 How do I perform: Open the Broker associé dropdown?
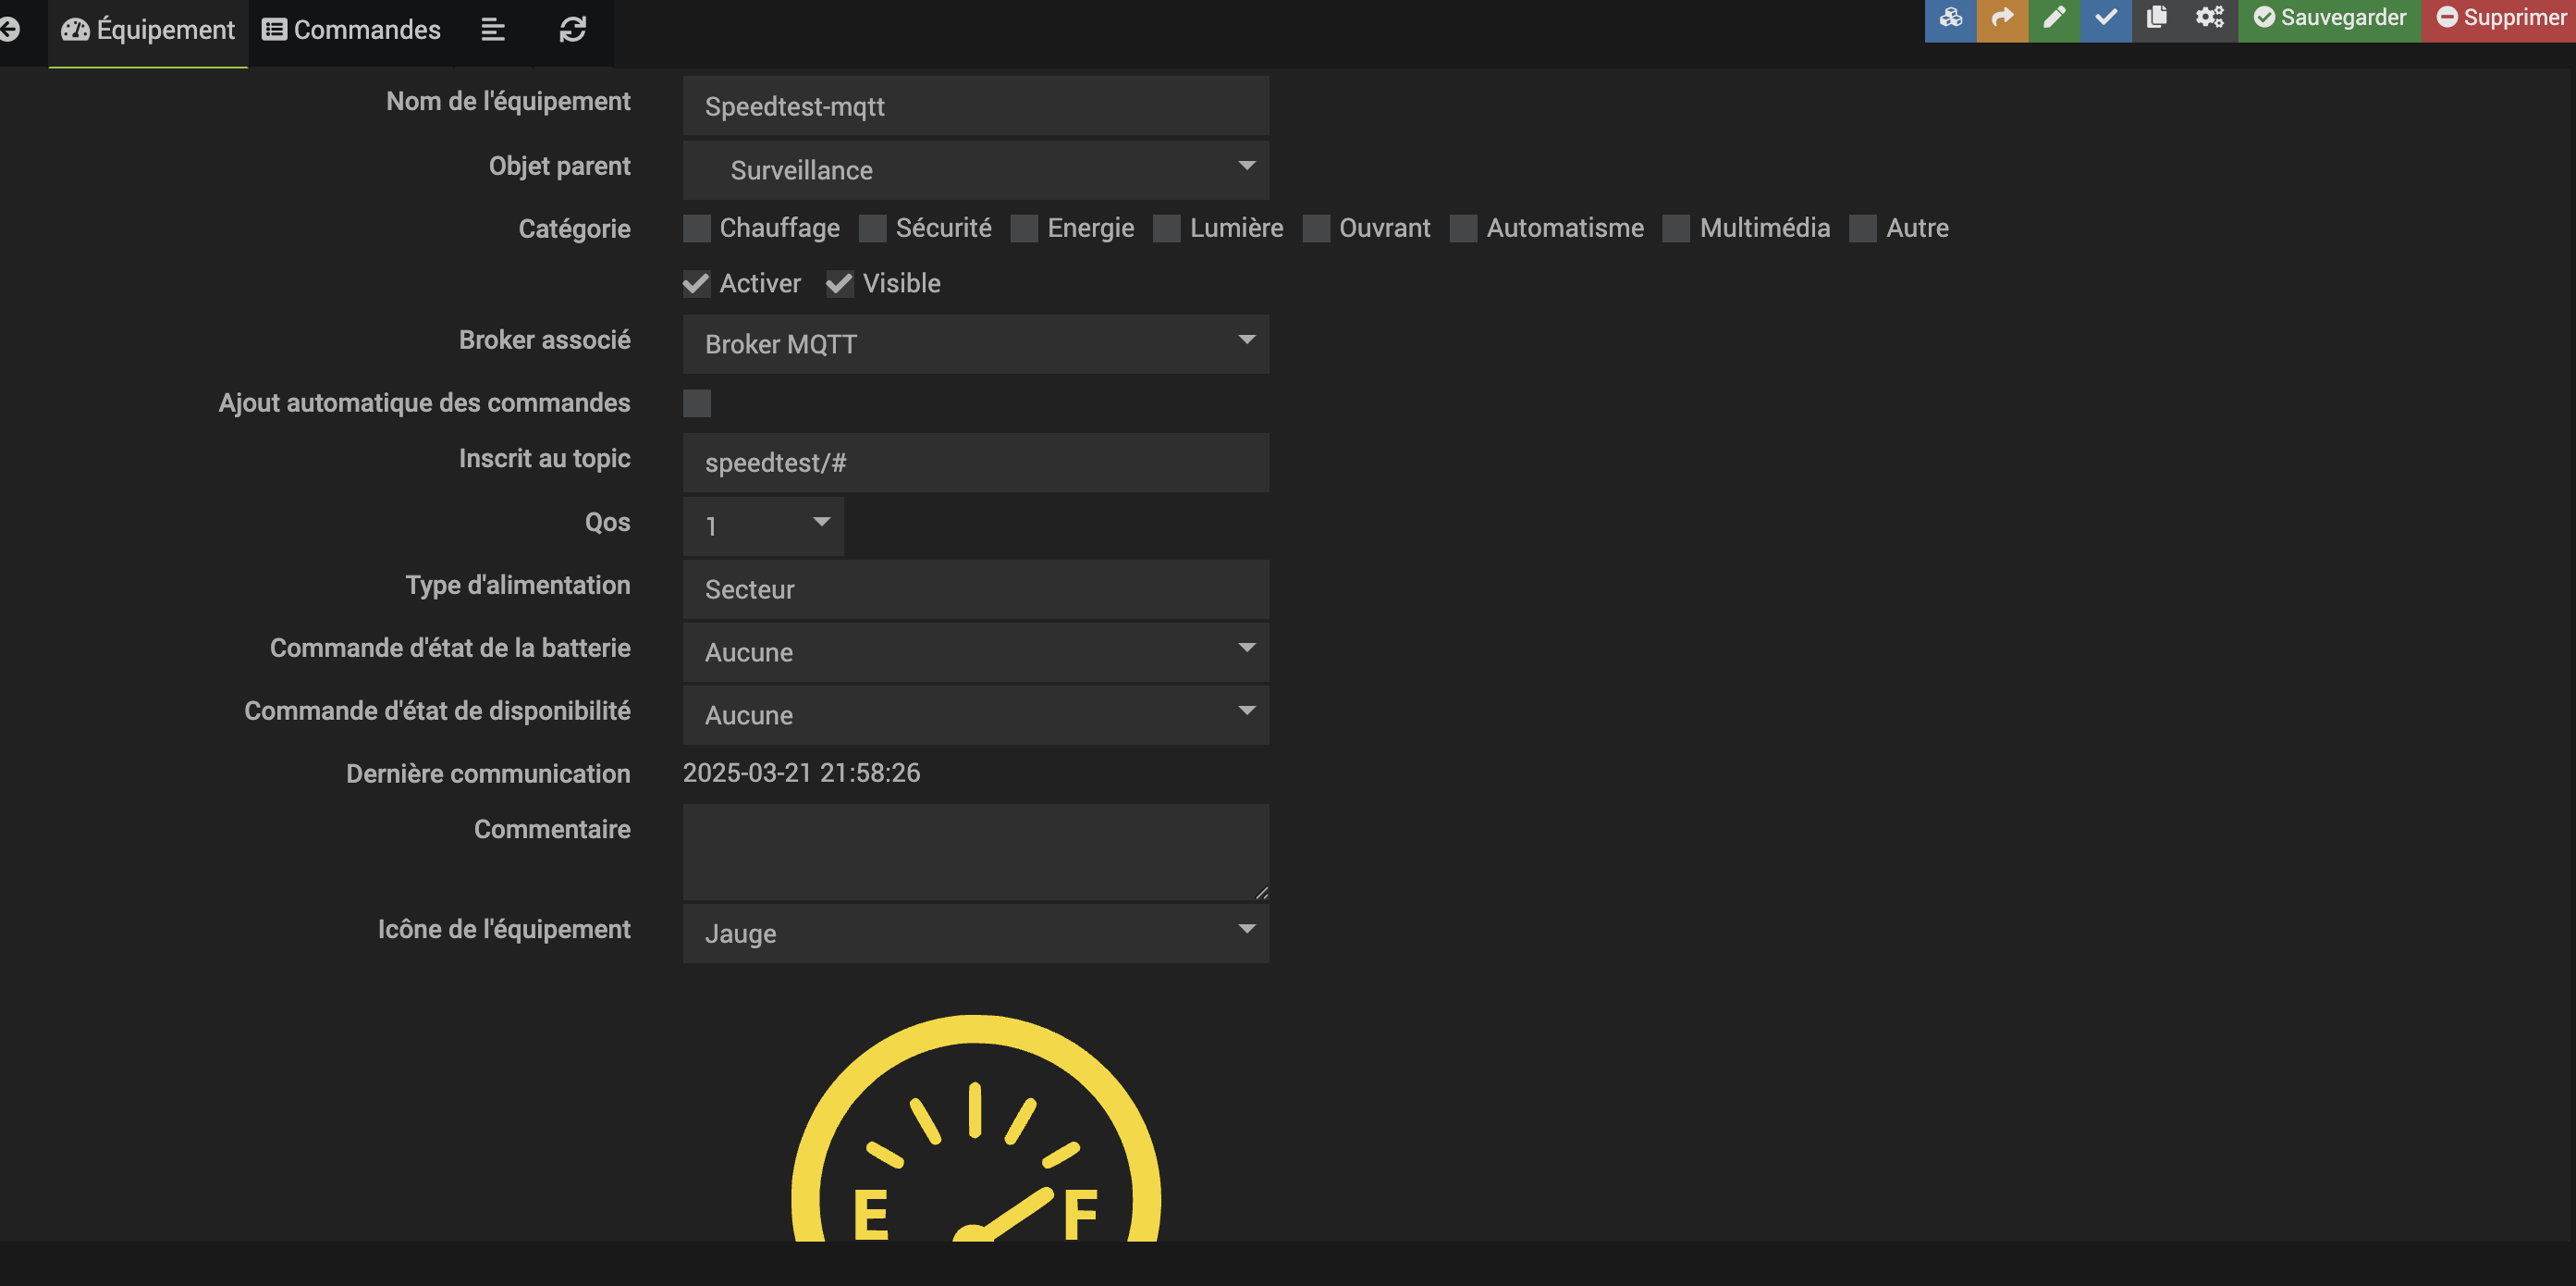[976, 344]
